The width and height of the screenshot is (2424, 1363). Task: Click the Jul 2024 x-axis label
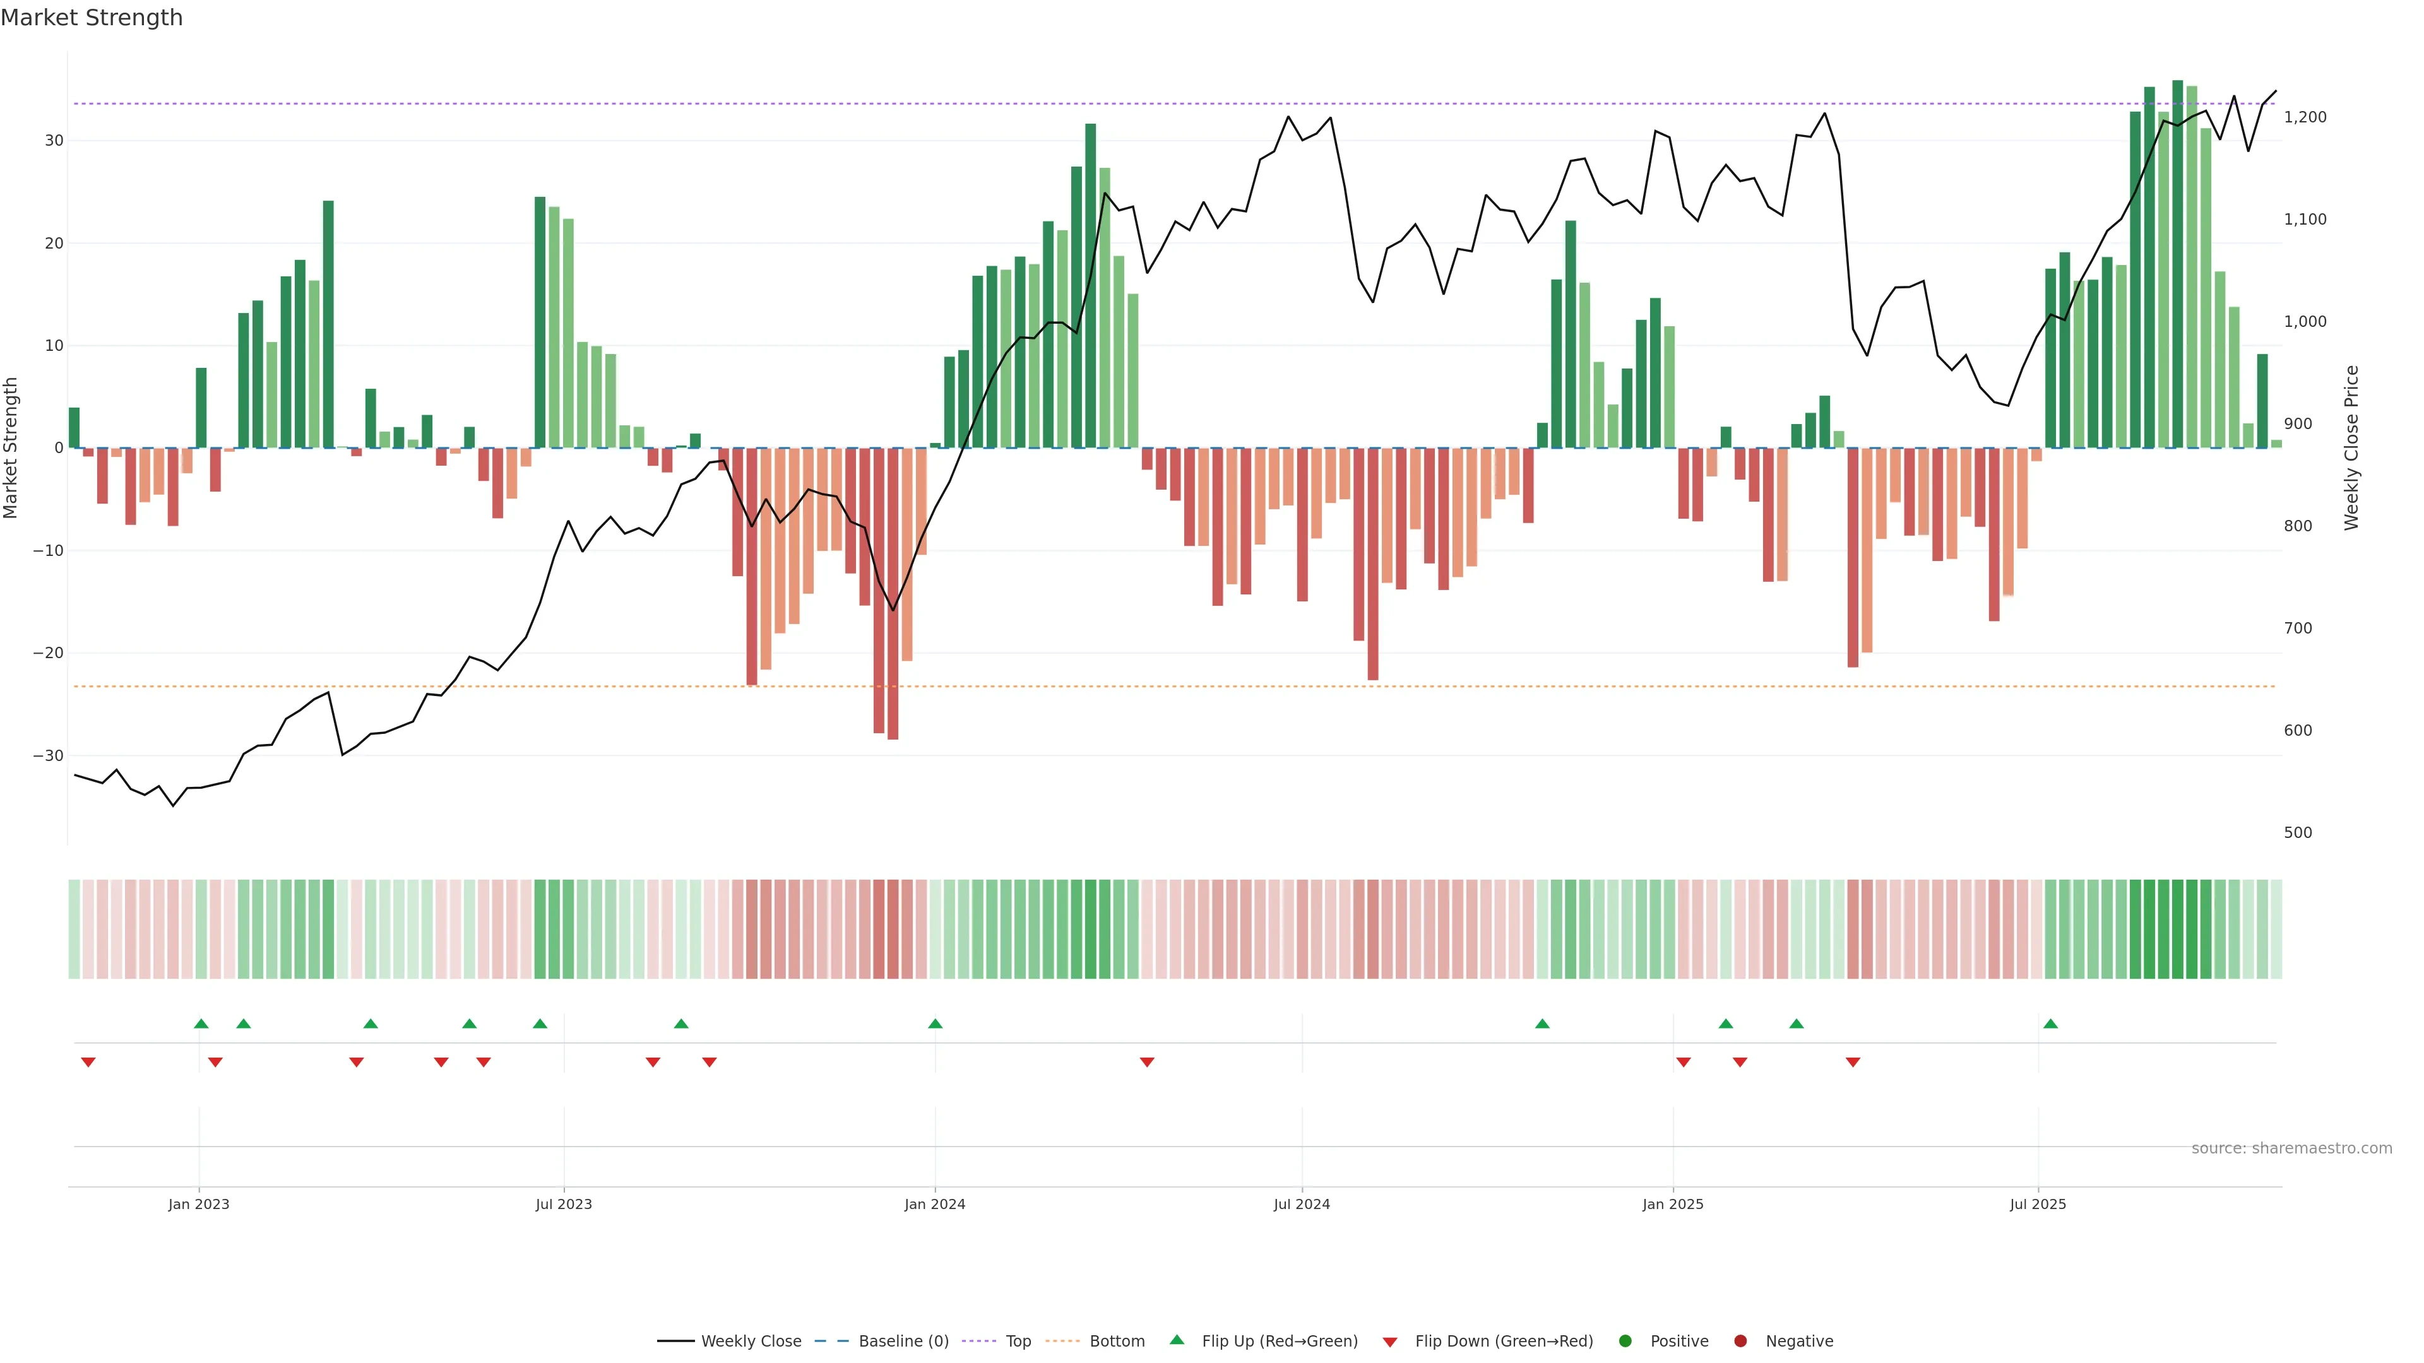tap(1302, 1204)
